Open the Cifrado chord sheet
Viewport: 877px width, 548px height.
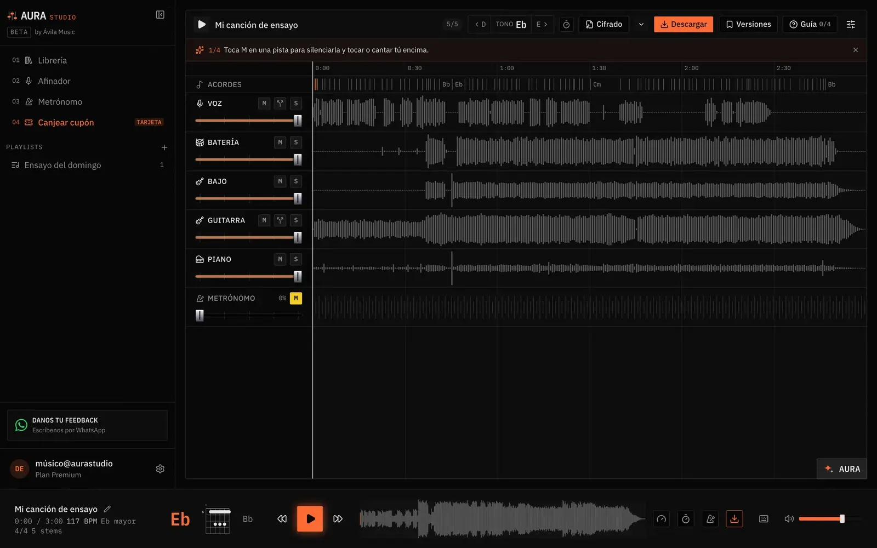point(603,25)
